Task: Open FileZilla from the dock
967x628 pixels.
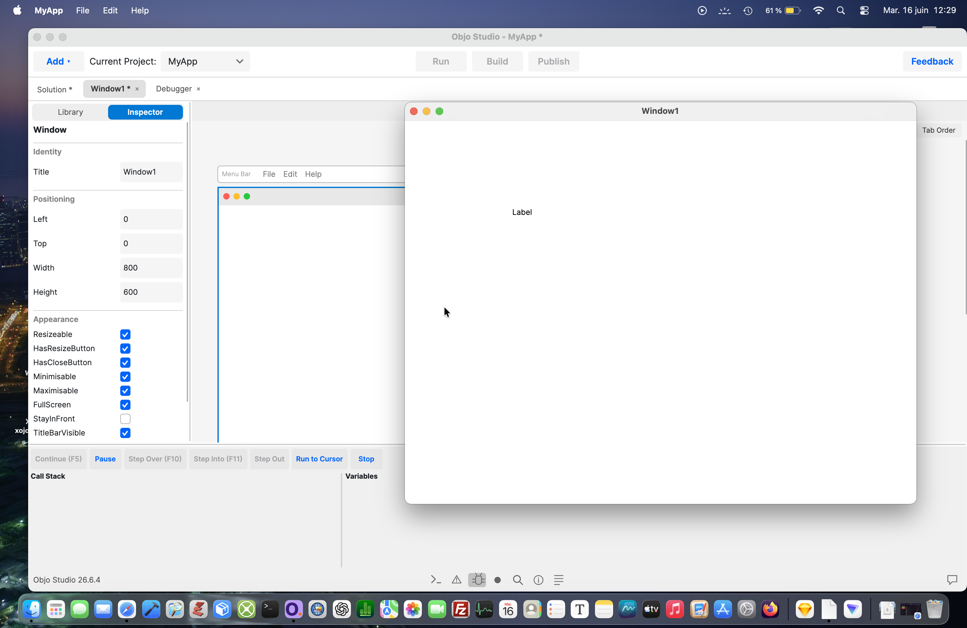Action: click(x=461, y=609)
